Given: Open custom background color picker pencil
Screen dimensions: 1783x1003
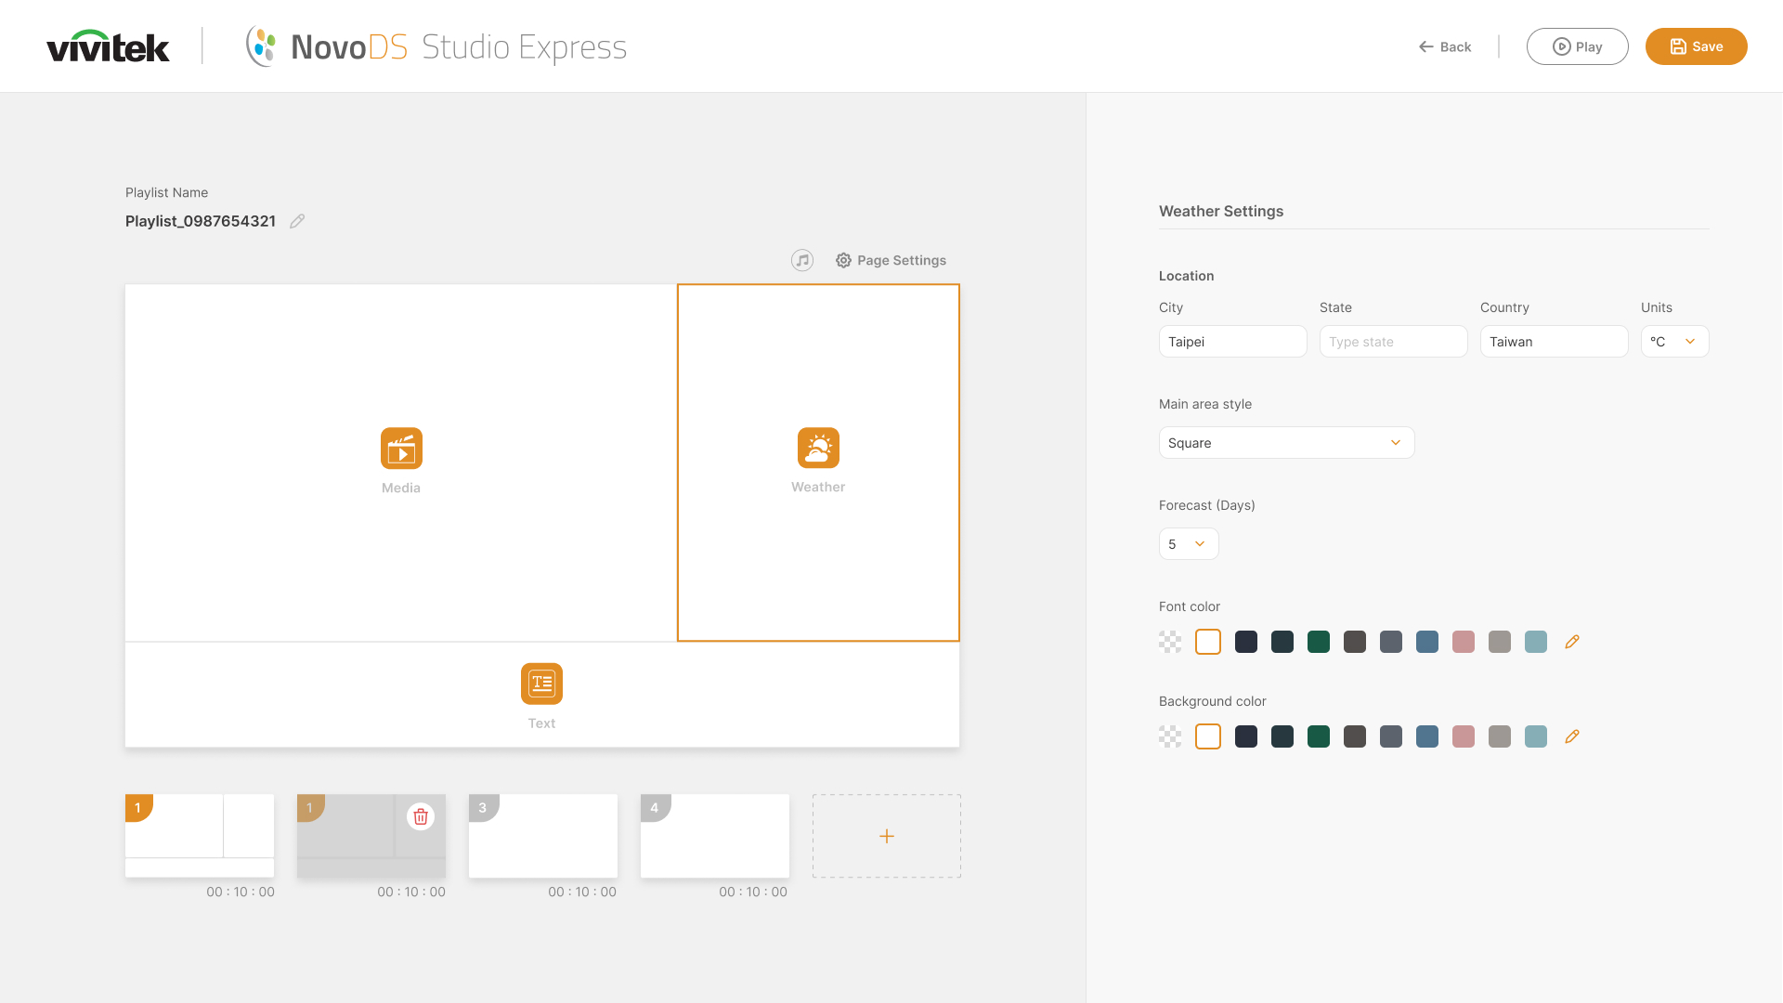Looking at the screenshot, I should coord(1572,736).
